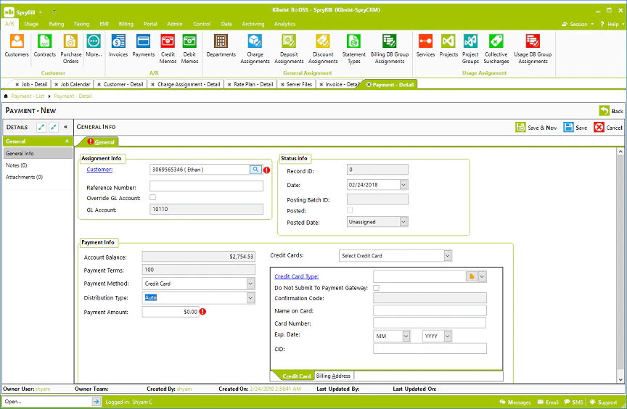
Task: Collapse the Details side panel
Action: click(x=66, y=127)
